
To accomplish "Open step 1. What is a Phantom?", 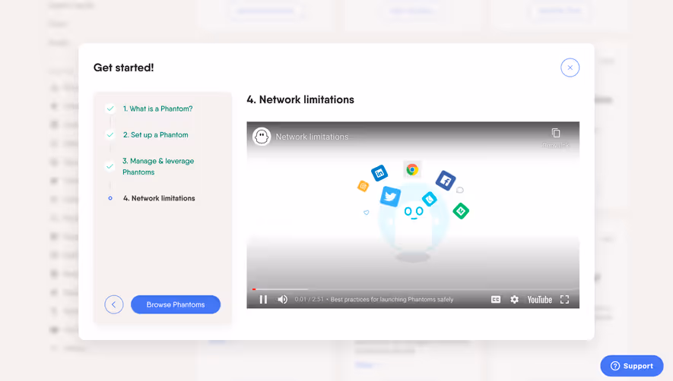I will (x=157, y=109).
